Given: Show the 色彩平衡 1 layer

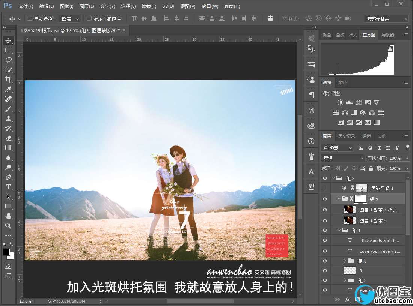Looking at the screenshot, I should tap(325, 188).
